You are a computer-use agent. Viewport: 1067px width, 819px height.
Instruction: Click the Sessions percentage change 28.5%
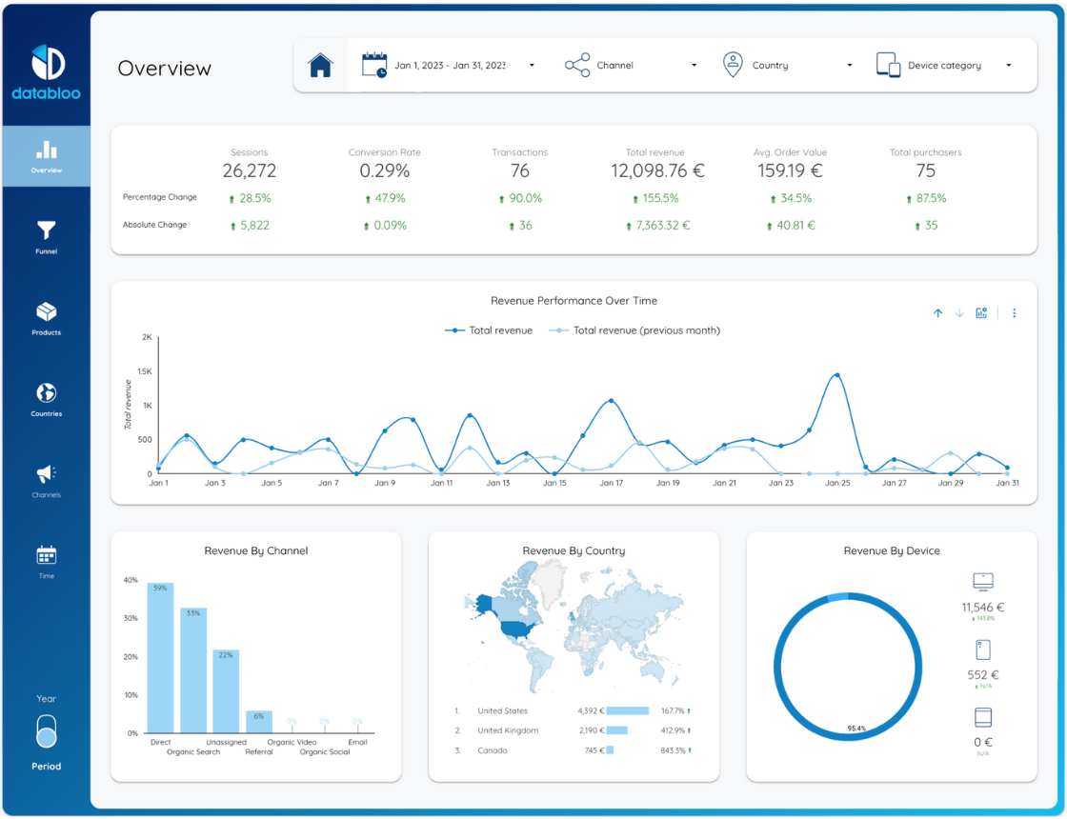[x=251, y=199]
